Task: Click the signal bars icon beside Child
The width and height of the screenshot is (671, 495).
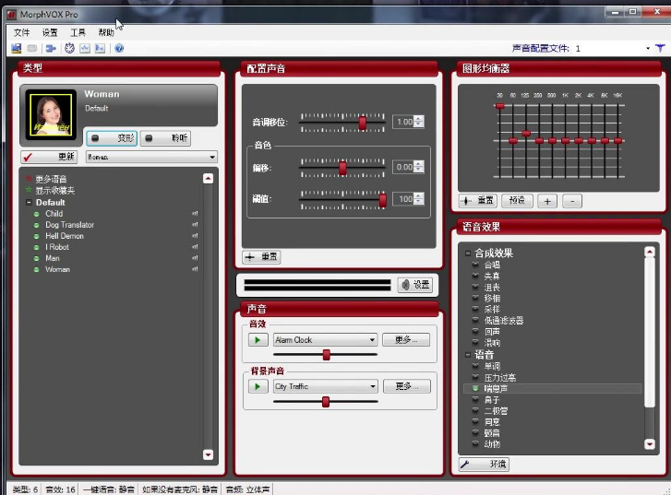Action: coord(195,213)
